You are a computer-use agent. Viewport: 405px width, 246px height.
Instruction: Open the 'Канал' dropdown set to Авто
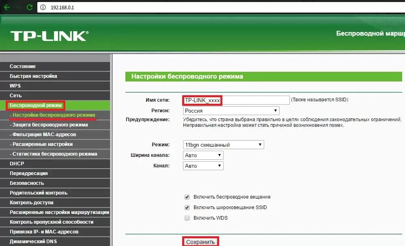coord(203,166)
